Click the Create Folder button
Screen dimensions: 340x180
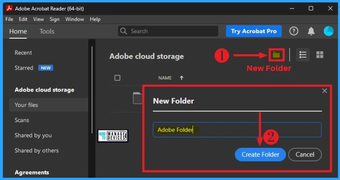(260, 155)
